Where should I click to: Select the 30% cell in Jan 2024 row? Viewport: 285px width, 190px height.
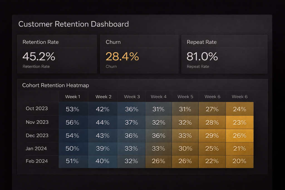click(x=185, y=149)
